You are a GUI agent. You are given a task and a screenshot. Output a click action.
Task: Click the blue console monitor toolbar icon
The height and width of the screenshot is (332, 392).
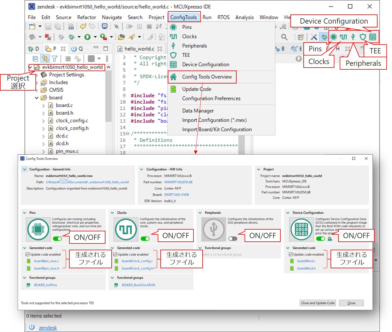coord(105,26)
